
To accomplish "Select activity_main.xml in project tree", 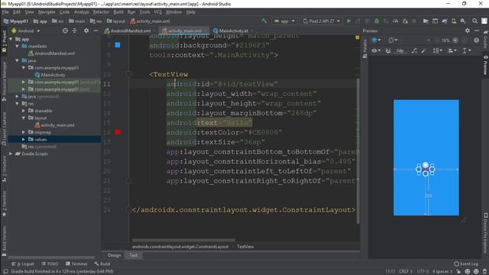I will 54,125.
